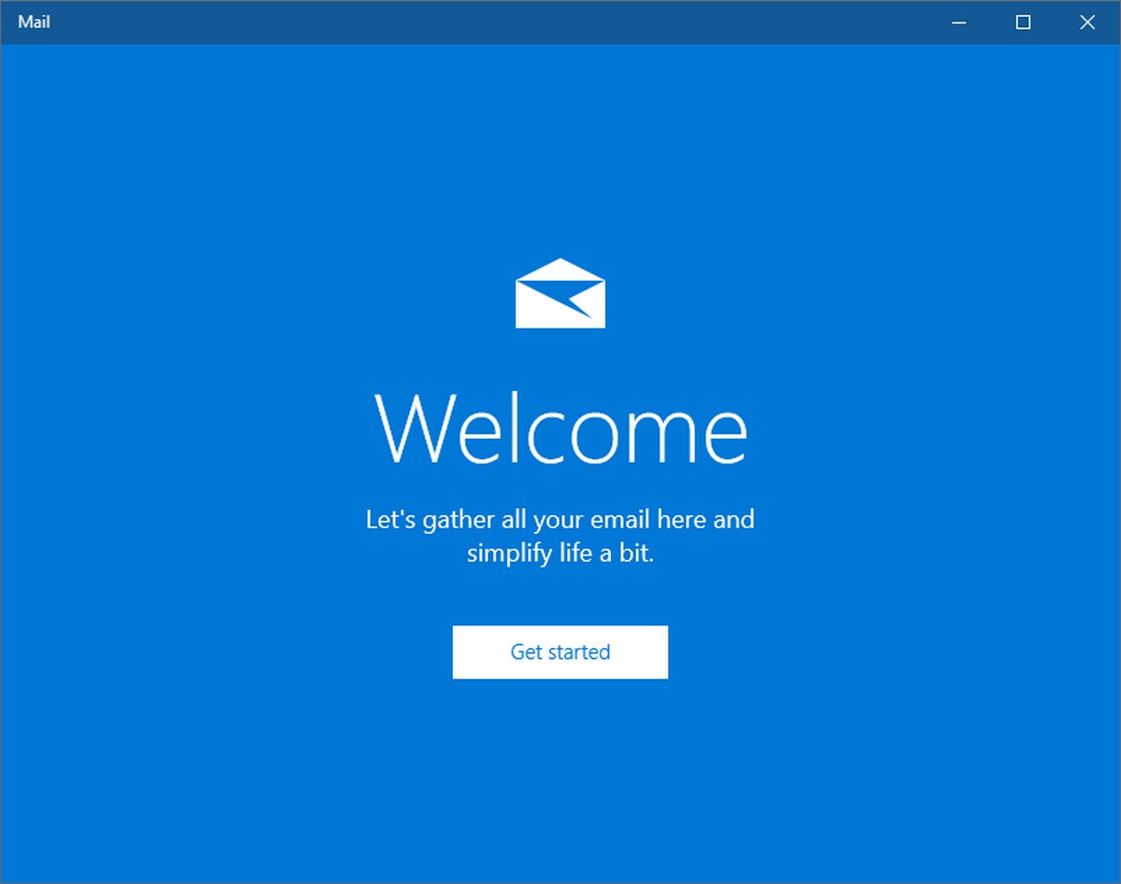1121x884 pixels.
Task: Minimize the Mail window
Action: tap(958, 22)
